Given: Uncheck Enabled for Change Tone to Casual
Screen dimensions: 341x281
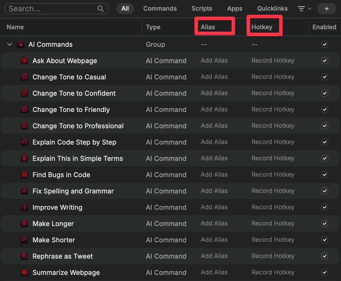Looking at the screenshot, I should click(x=325, y=77).
